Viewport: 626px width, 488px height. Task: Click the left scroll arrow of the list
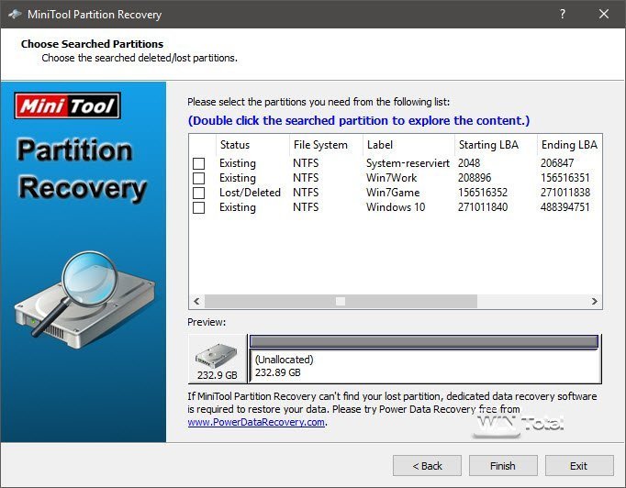point(196,301)
